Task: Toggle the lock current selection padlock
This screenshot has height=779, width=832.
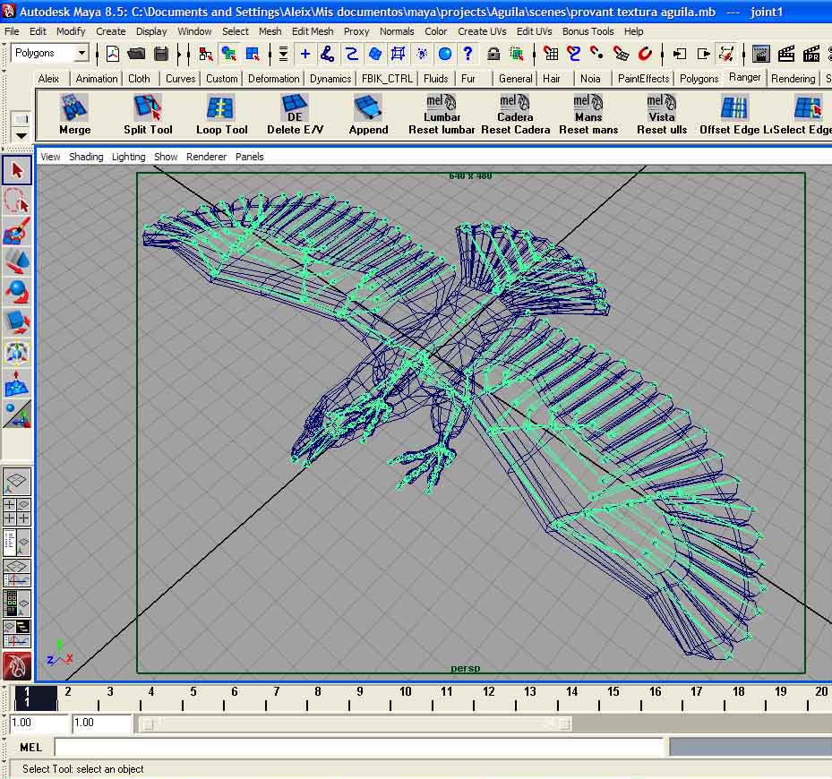Action: click(x=493, y=54)
